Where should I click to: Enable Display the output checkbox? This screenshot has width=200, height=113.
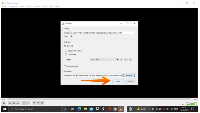(x=66, y=51)
